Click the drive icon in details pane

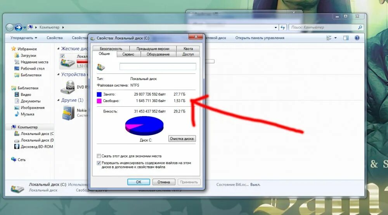(x=17, y=189)
